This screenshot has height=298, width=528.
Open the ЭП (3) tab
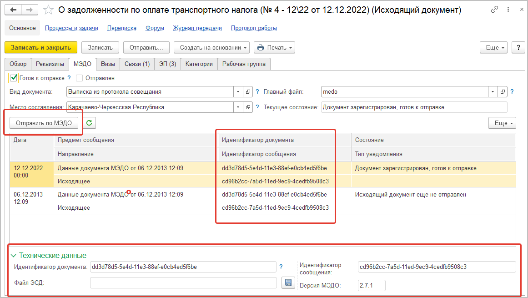pyautogui.click(x=167, y=64)
